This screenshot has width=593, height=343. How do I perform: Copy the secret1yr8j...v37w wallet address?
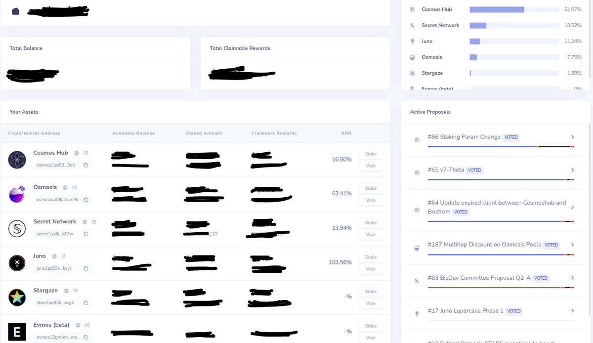pyautogui.click(x=86, y=234)
